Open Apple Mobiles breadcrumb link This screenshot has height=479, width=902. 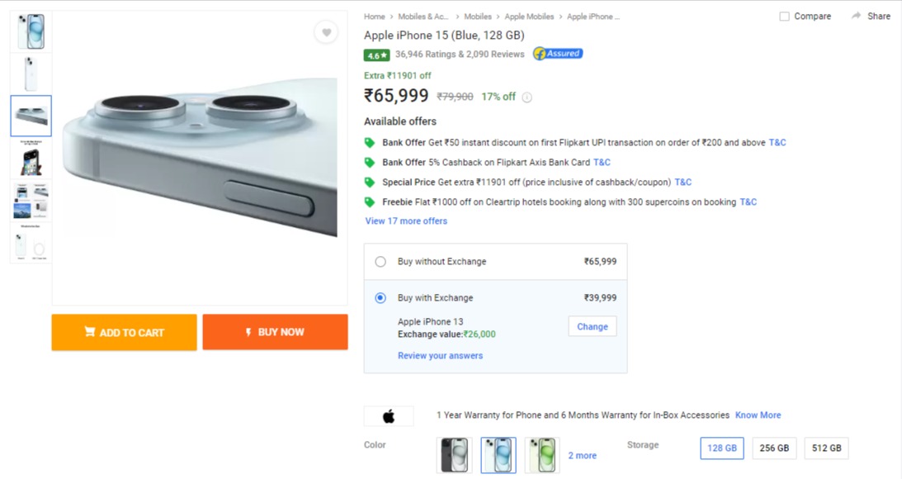coord(529,17)
